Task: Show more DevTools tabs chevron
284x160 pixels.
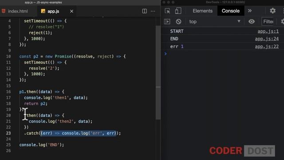Action: 250,11
